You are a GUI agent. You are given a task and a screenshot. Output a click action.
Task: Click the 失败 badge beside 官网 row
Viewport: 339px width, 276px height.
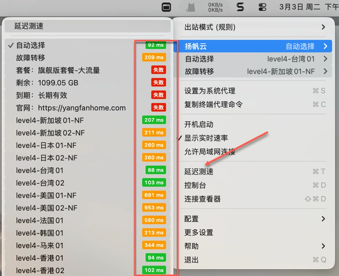[x=158, y=107]
